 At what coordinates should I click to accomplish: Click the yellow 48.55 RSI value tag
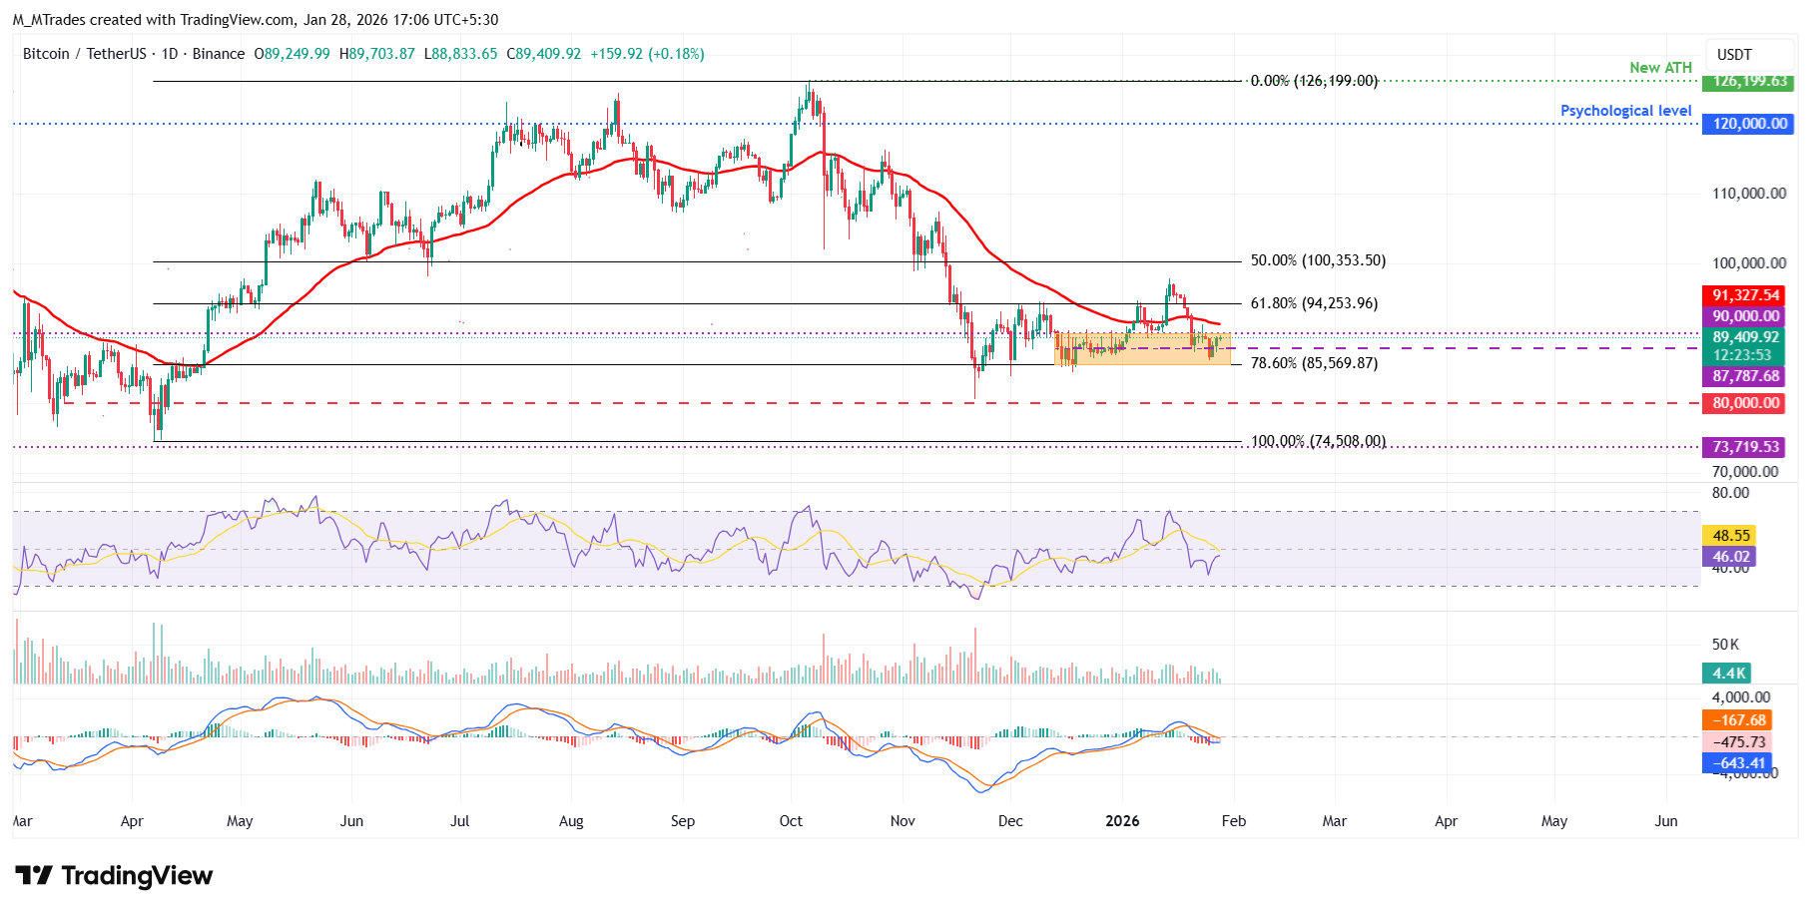tap(1731, 536)
